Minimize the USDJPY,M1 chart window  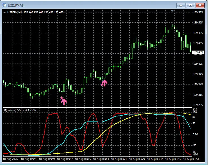click(181, 5)
